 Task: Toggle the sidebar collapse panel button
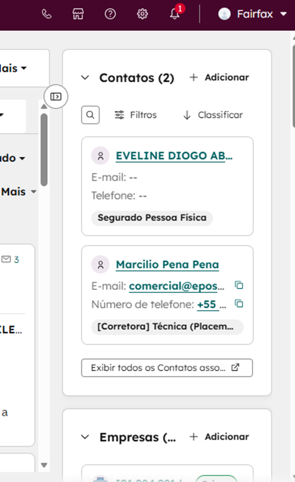pos(56,97)
